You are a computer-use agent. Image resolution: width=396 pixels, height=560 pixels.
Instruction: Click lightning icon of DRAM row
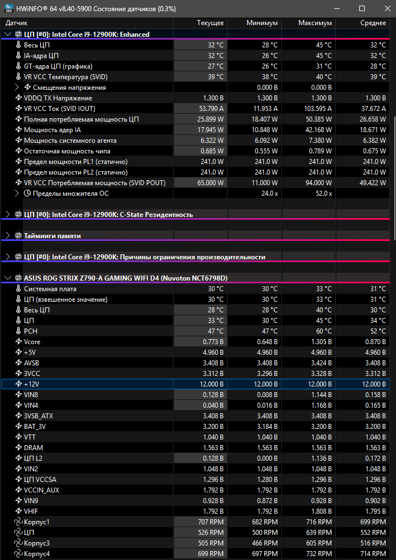click(18, 447)
